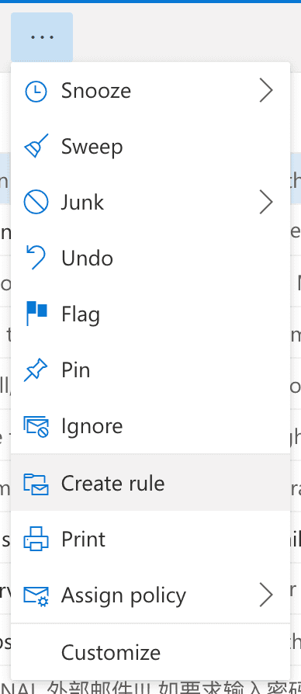Viewport: 301px width, 694px height.
Task: Click the Print printer icon
Action: [x=36, y=539]
